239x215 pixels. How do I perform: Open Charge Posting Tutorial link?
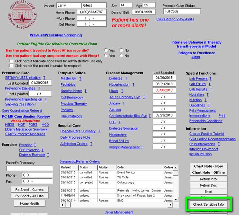(x=207, y=134)
